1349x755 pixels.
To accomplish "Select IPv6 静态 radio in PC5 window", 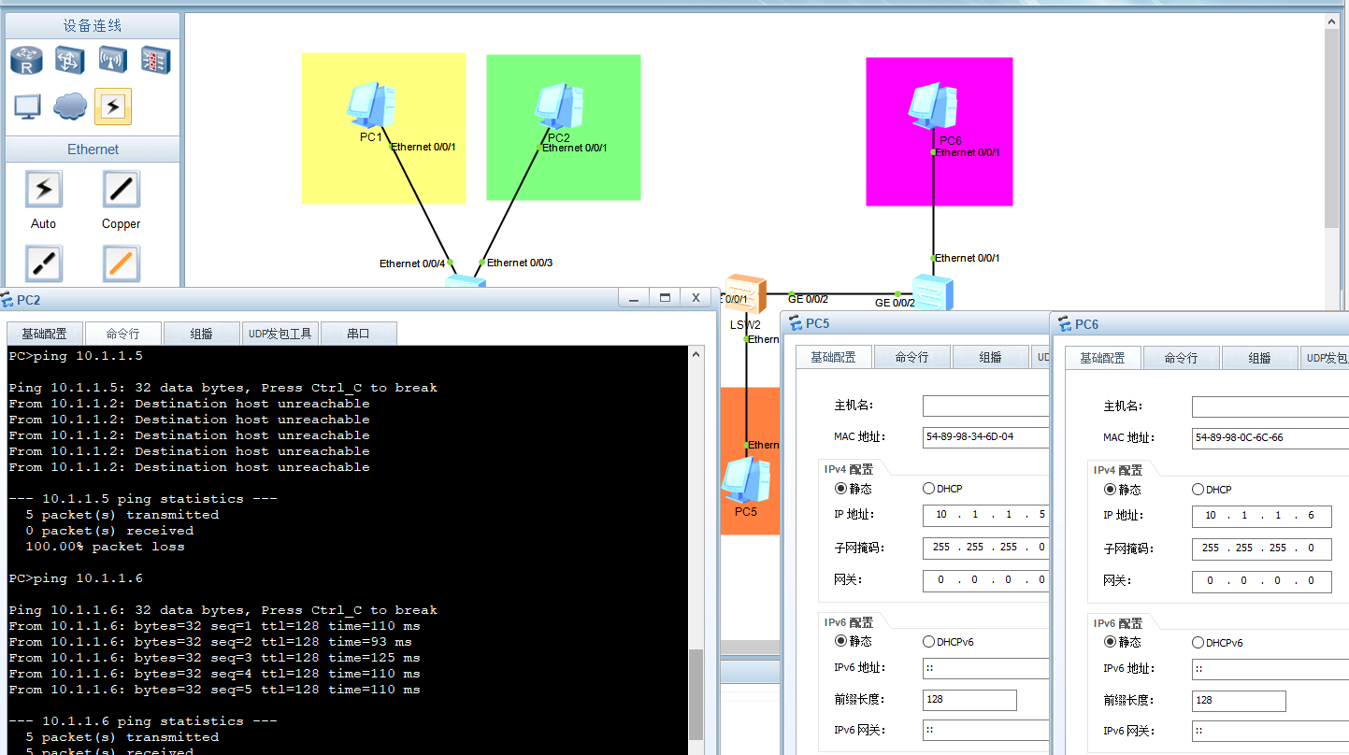I will coord(840,641).
